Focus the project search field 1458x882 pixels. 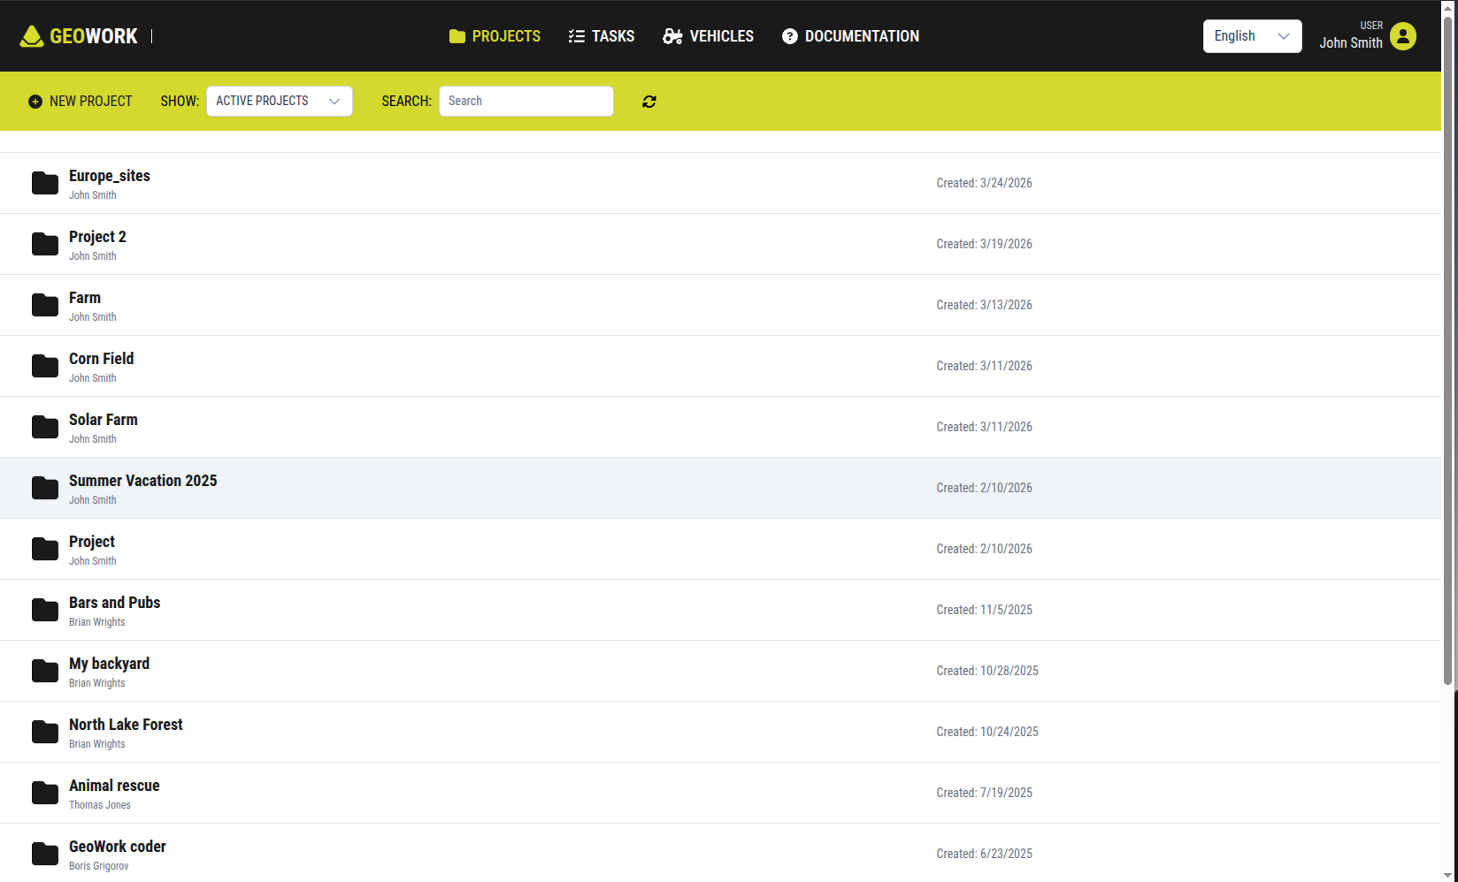(526, 101)
